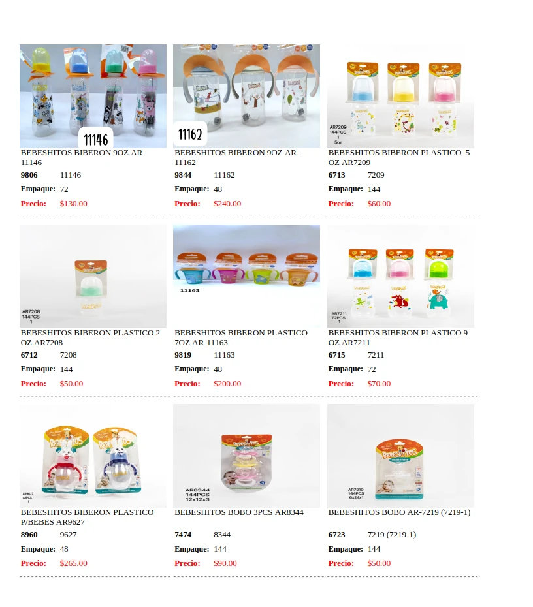Click title BEBESHITOS BOBO AR-7219 (7219-1)

(x=399, y=512)
